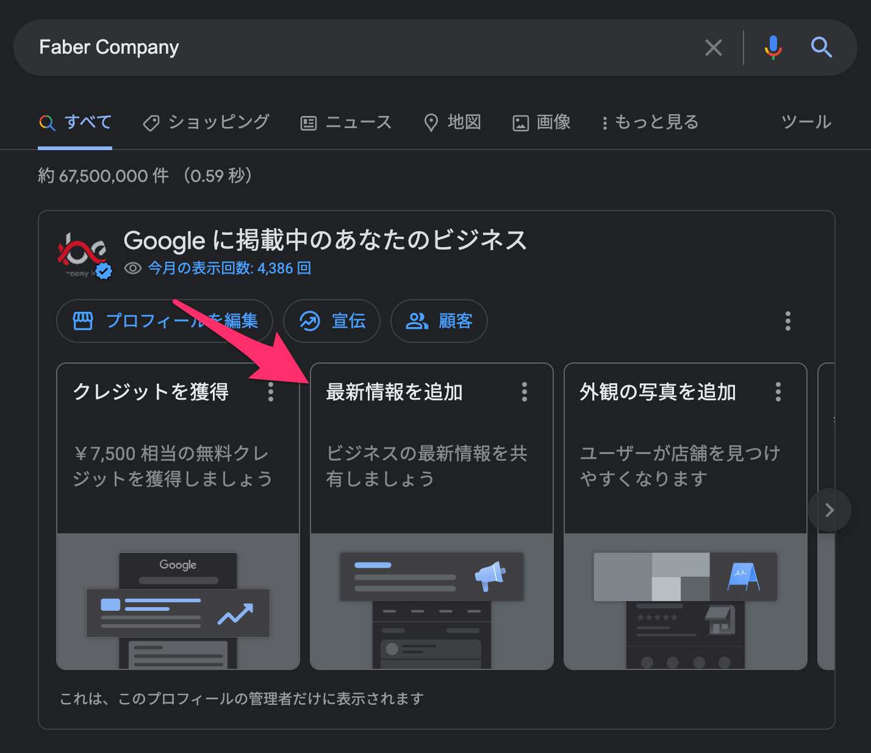This screenshot has height=753, width=871.
Task: Open the ツール options
Action: coord(806,122)
